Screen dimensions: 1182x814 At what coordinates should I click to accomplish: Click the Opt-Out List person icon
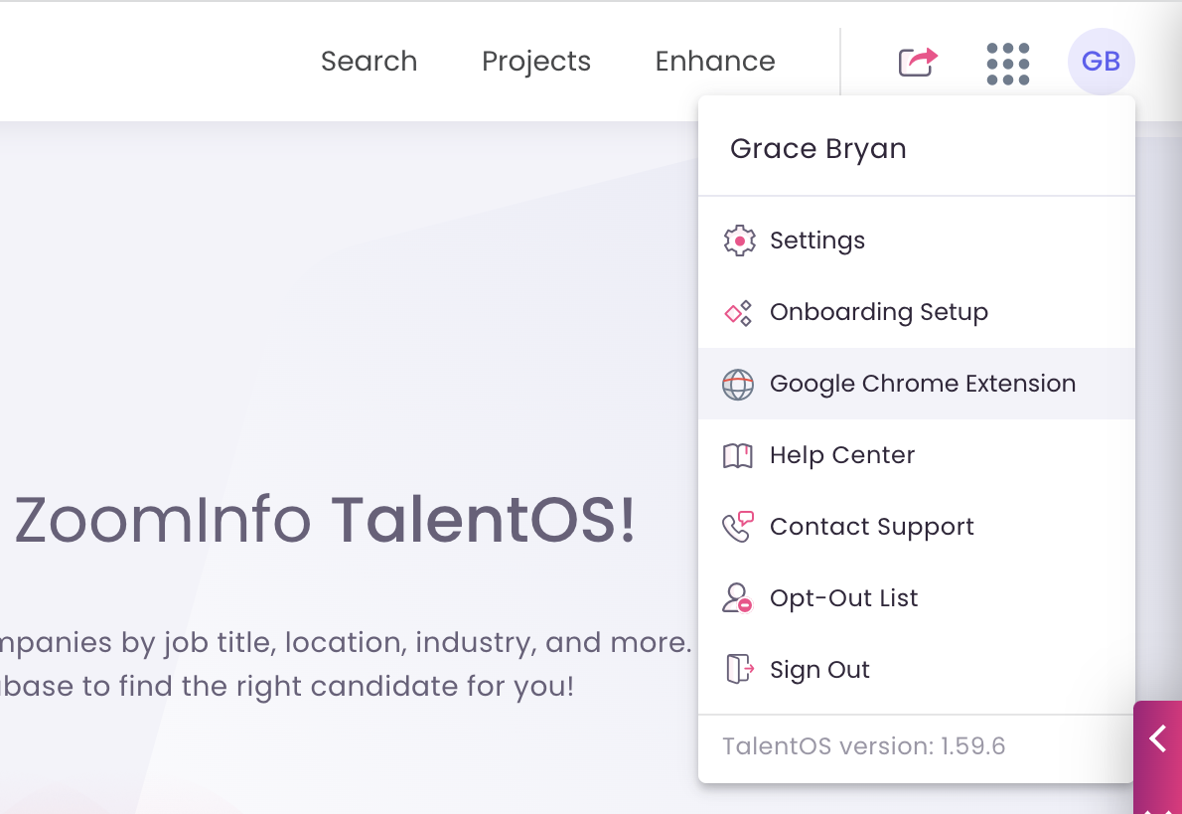[x=738, y=597]
